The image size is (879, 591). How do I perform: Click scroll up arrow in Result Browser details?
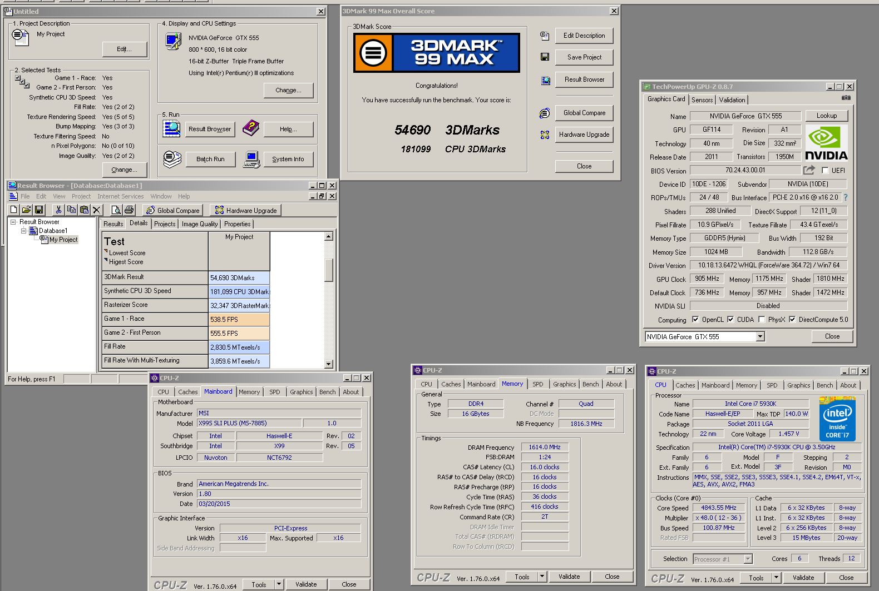pyautogui.click(x=329, y=236)
